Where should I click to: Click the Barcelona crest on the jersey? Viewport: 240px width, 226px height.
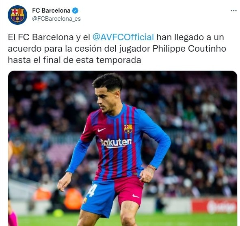tap(128, 129)
